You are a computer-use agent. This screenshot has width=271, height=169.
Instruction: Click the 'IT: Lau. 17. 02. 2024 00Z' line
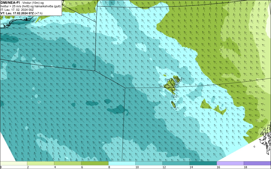click(17, 10)
